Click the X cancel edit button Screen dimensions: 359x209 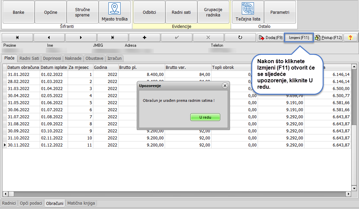(x=208, y=37)
